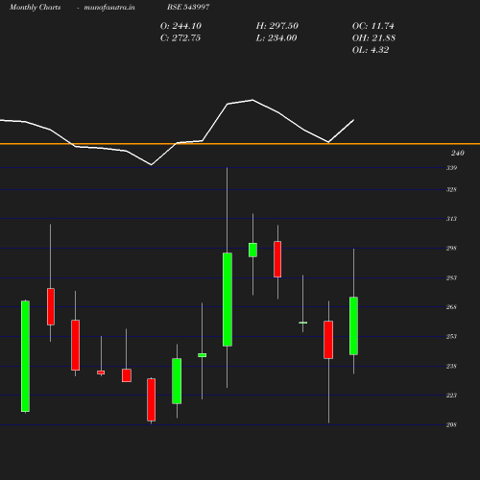Click the '313' price axis label
Screen dimensions: 480x480
tap(451, 219)
